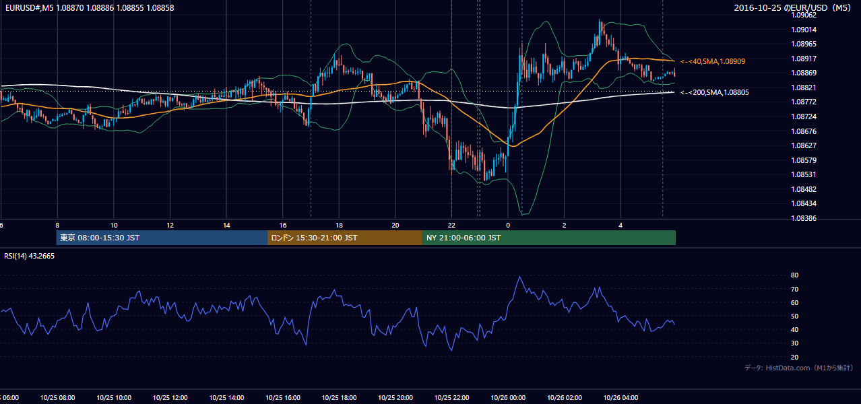Click hour label 18 above the session bars
This screenshot has width=861, height=404.
click(x=339, y=226)
